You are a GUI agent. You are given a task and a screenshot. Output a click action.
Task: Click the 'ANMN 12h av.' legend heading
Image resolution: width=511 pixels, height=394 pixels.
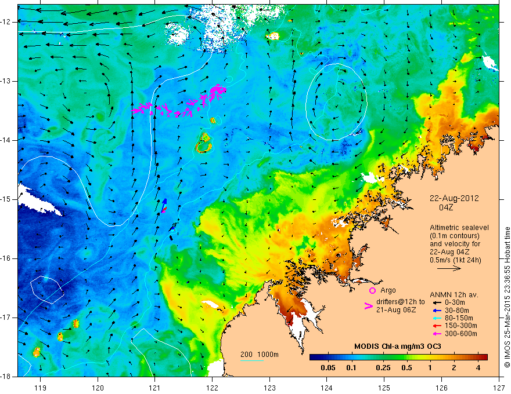coord(454,295)
